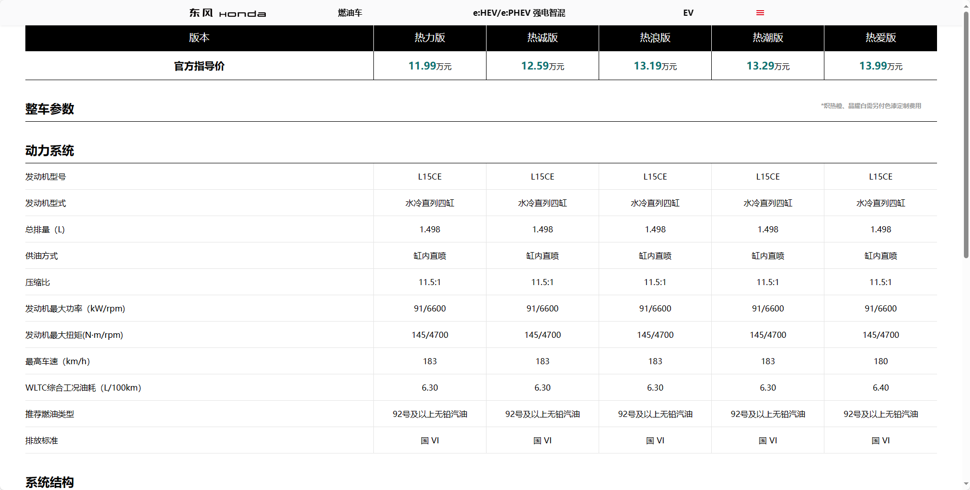Select the 热力版 column header
The image size is (970, 490).
point(430,38)
